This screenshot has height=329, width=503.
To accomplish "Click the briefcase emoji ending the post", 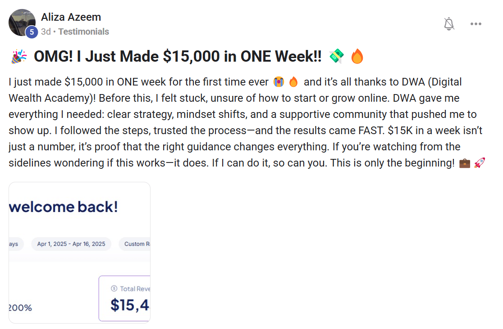I will pos(464,163).
